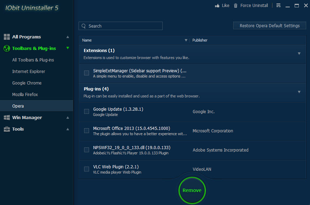
Task: Expand All Programs section arrow
Action: [68, 37]
